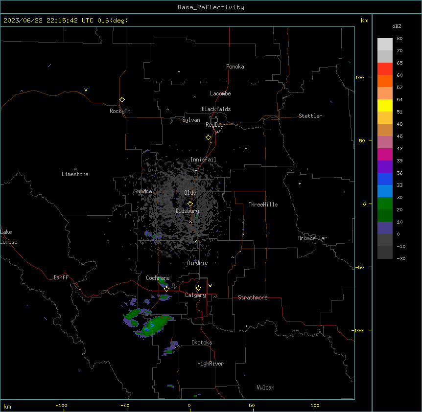This screenshot has height=412, width=422.
Task: Click the magenta 39-42 dBZ legend swatch
Action: [385, 154]
